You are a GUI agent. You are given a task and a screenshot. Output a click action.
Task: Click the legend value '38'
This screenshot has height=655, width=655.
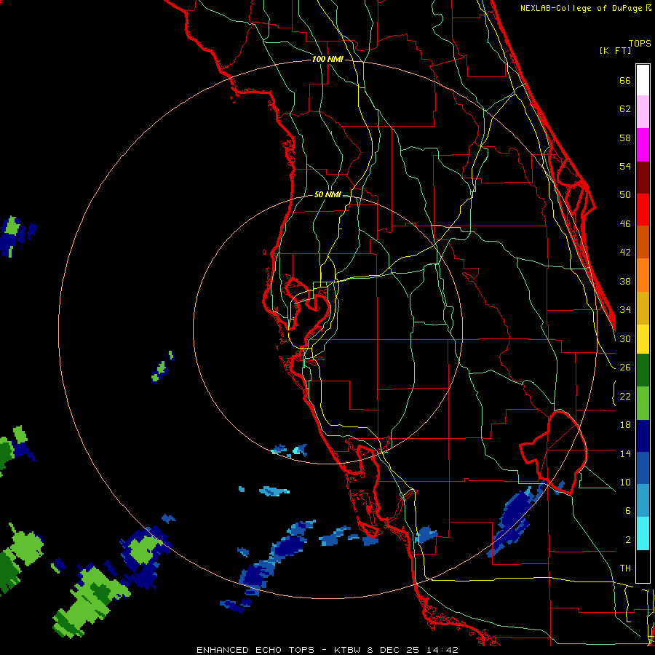pos(625,282)
